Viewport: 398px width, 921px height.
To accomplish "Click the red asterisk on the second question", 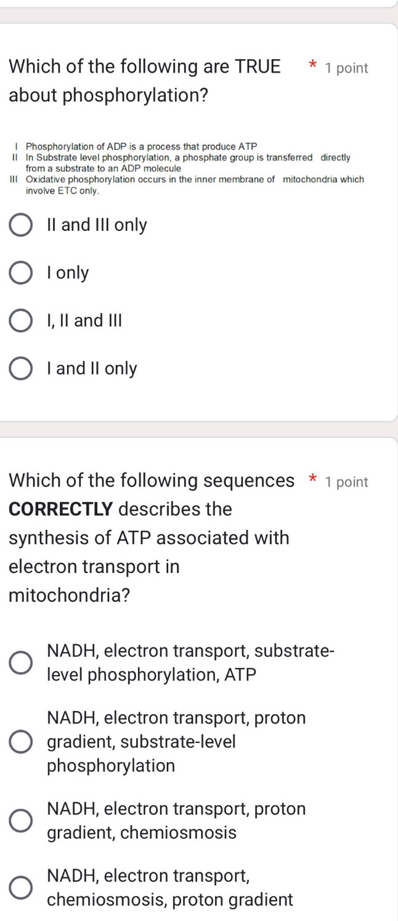I will tap(313, 478).
